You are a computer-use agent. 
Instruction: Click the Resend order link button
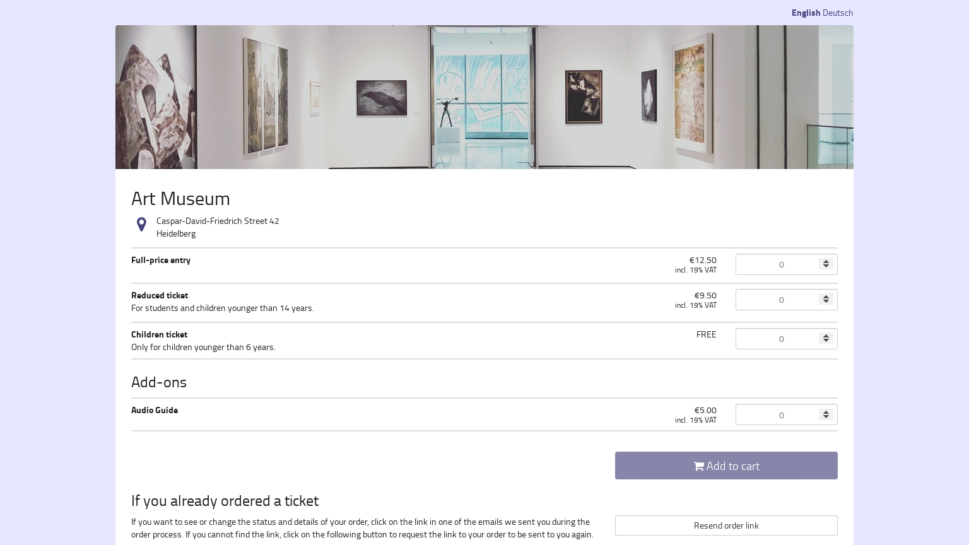(726, 525)
